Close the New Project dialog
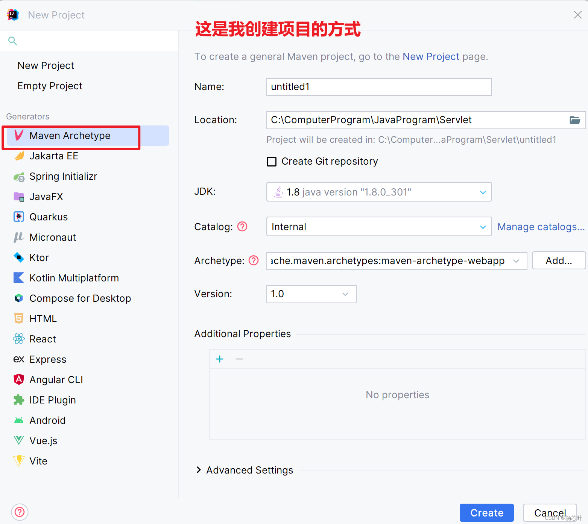The width and height of the screenshot is (588, 524). [x=578, y=15]
